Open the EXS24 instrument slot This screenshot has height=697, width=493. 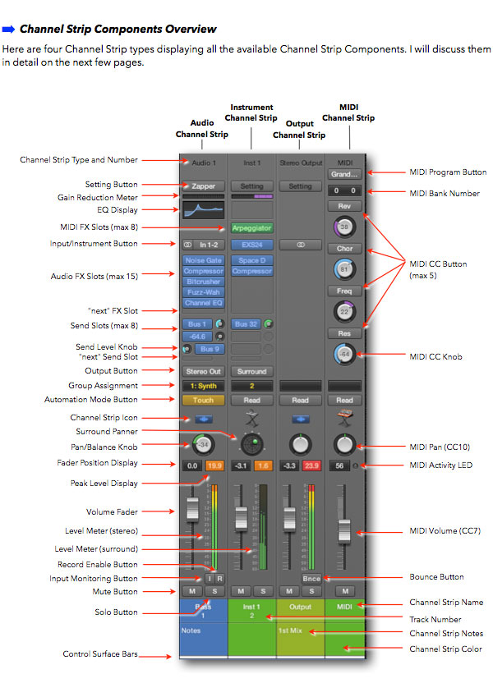[x=251, y=245]
